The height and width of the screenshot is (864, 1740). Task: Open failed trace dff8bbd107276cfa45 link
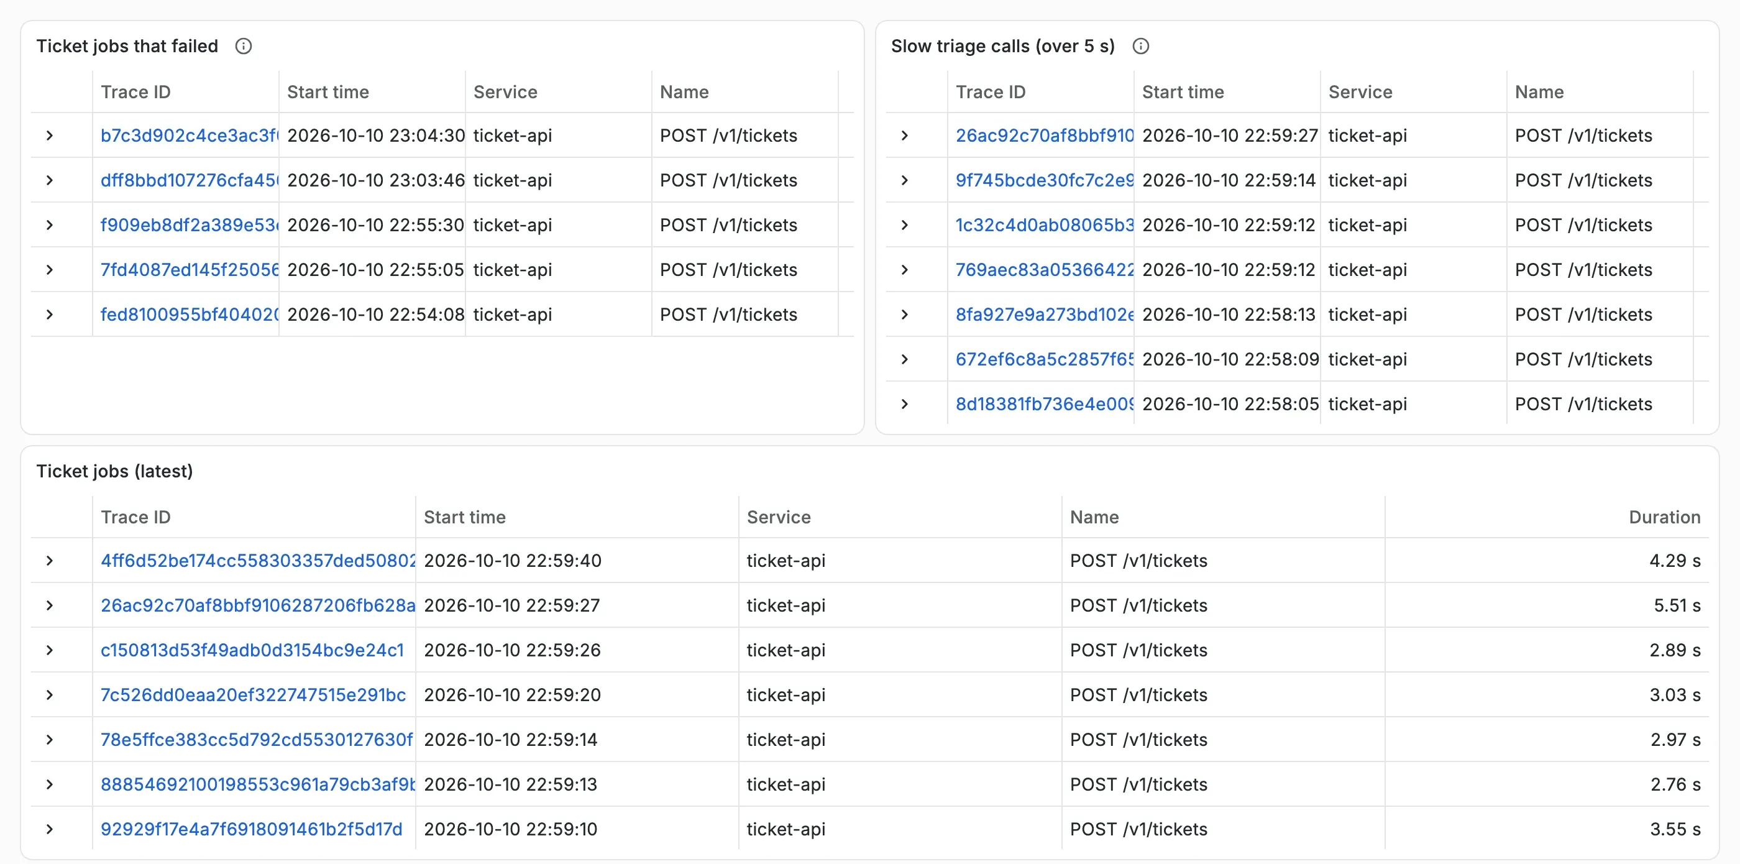[x=189, y=180]
